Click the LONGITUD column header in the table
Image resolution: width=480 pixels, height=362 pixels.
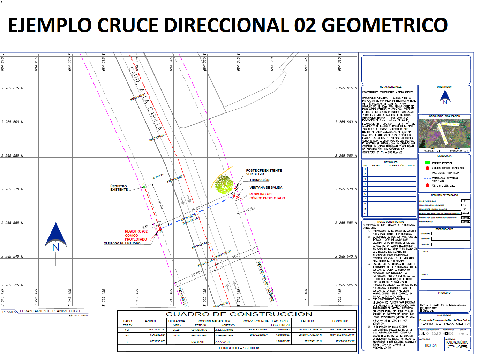pyautogui.click(x=340, y=321)
